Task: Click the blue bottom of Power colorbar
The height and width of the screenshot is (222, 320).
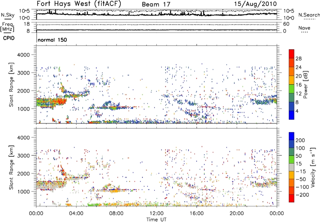Action: pos(292,115)
